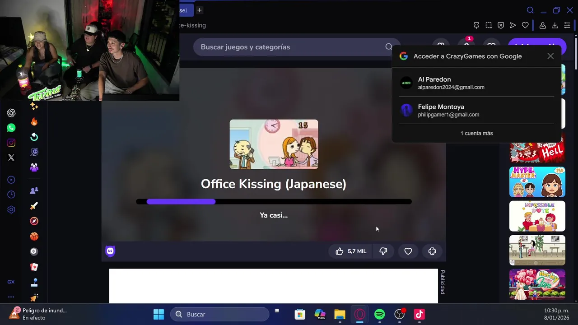
Task: Select the two-player category icon
Action: [x=34, y=190]
